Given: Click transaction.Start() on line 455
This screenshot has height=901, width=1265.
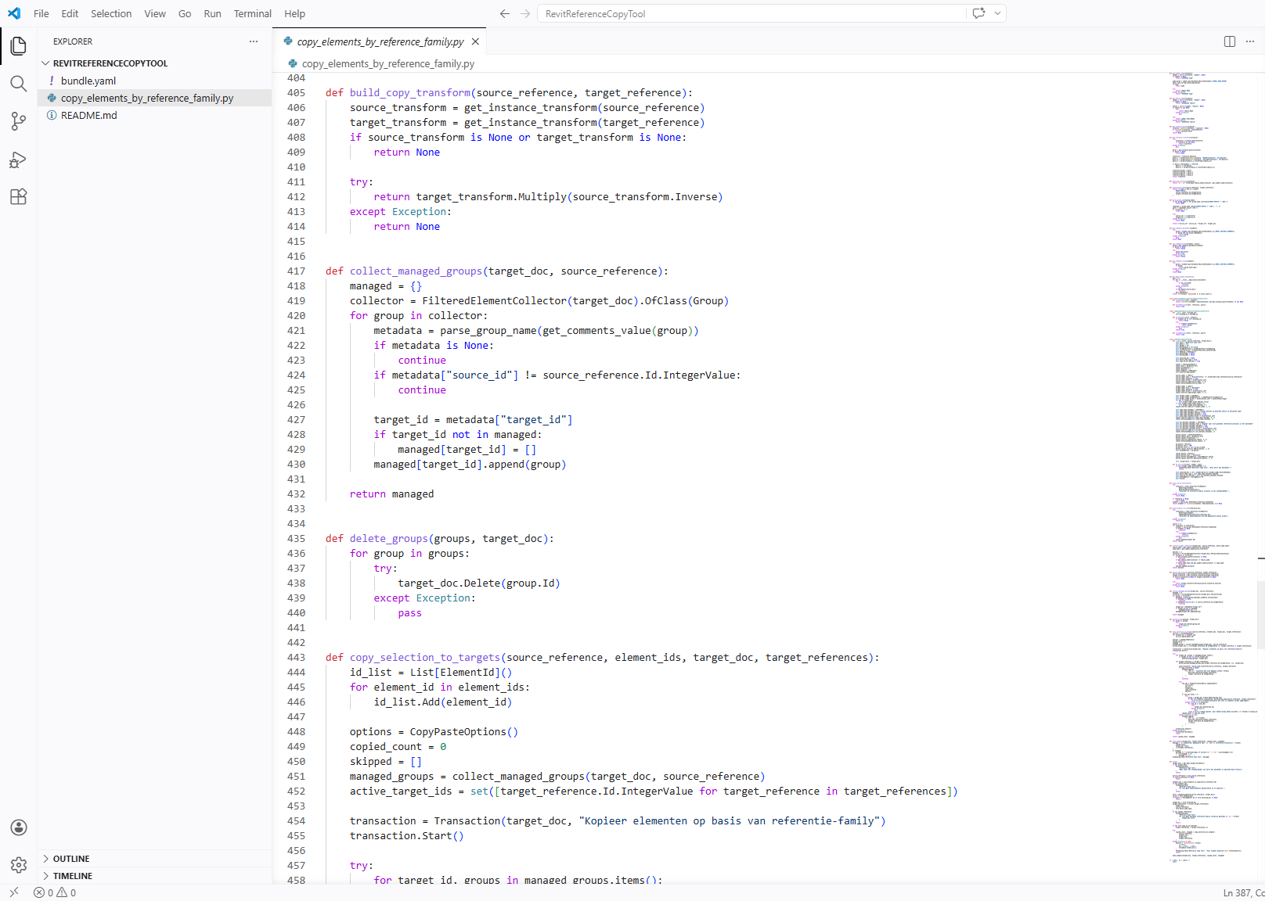Looking at the screenshot, I should tap(407, 836).
